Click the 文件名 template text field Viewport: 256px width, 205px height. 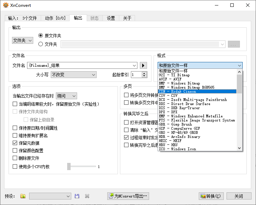(80, 65)
